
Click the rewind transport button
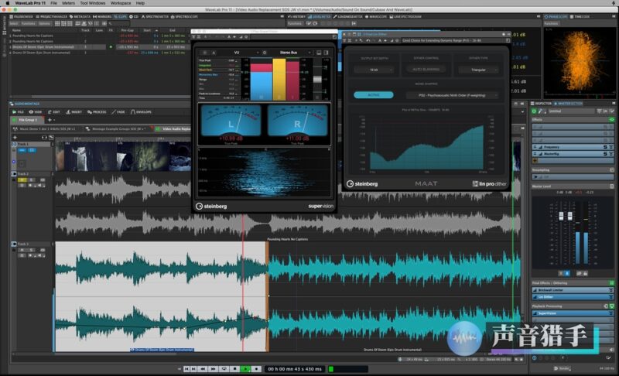[203, 369]
